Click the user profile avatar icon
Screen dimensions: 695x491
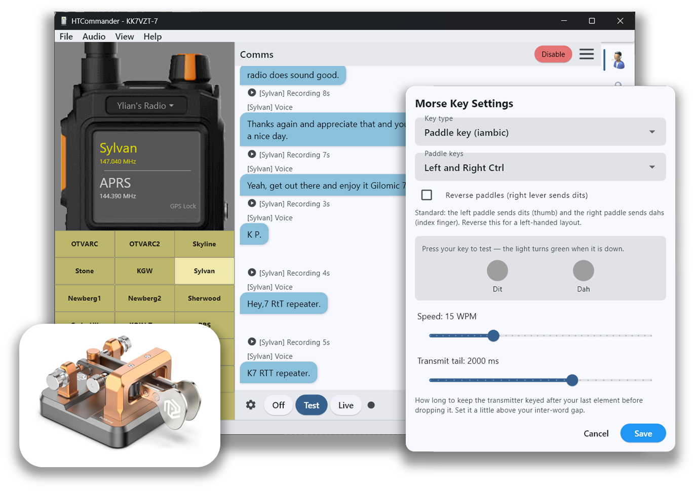point(618,60)
